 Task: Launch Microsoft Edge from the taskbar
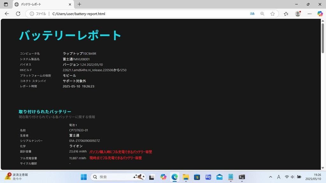tap(174, 177)
